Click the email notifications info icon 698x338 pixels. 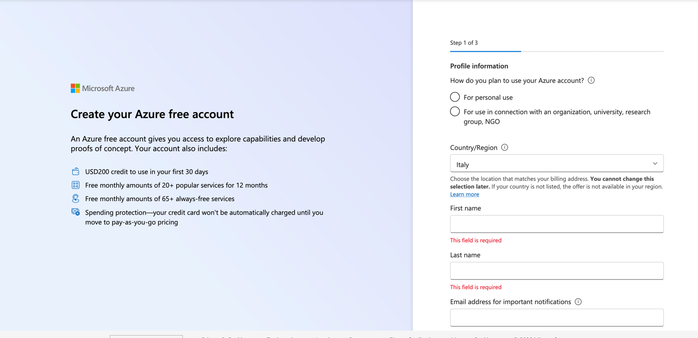pos(578,302)
